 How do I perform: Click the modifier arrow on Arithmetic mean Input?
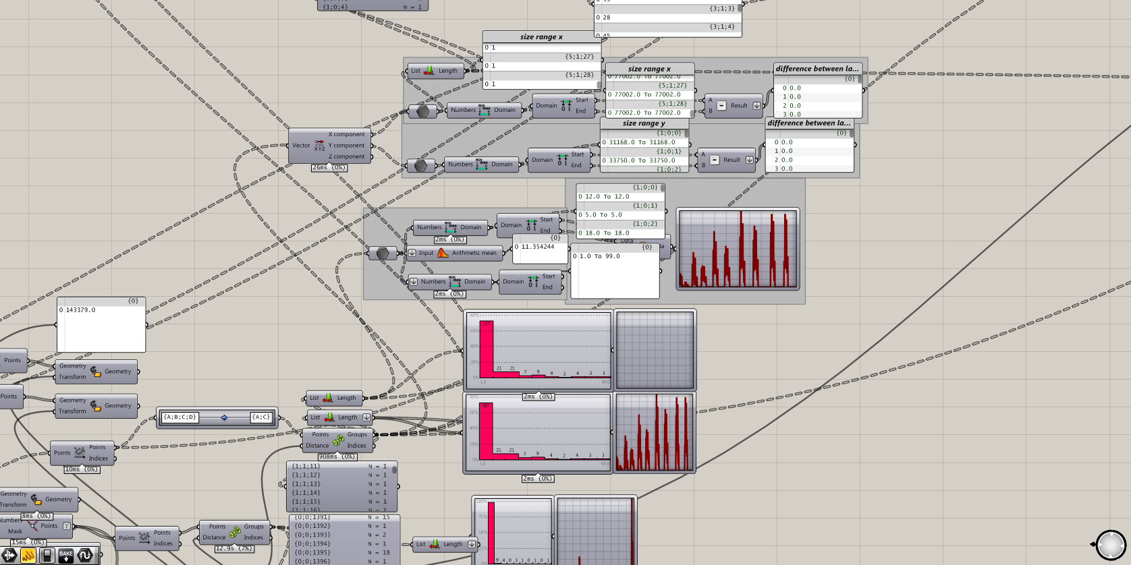[x=412, y=253]
